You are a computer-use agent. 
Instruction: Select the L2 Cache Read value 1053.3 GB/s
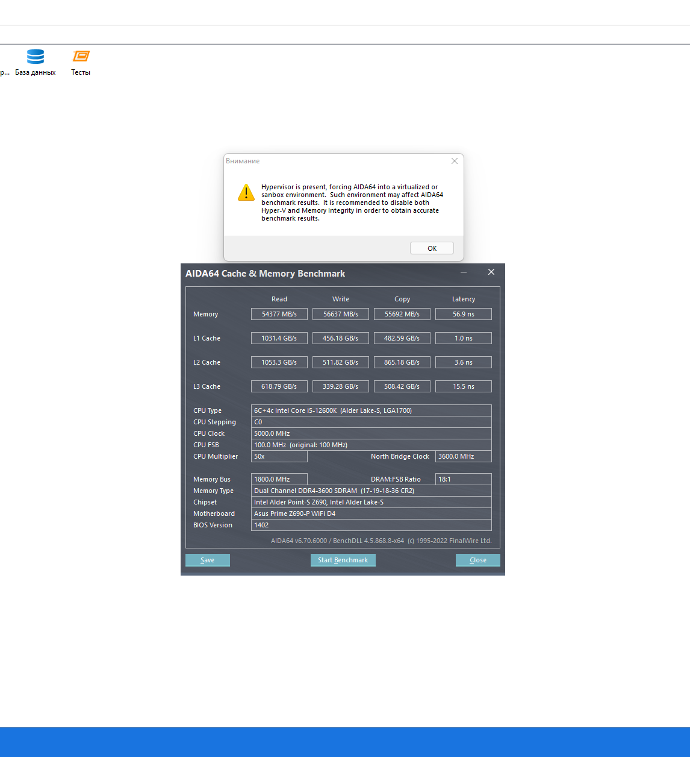[x=279, y=362]
